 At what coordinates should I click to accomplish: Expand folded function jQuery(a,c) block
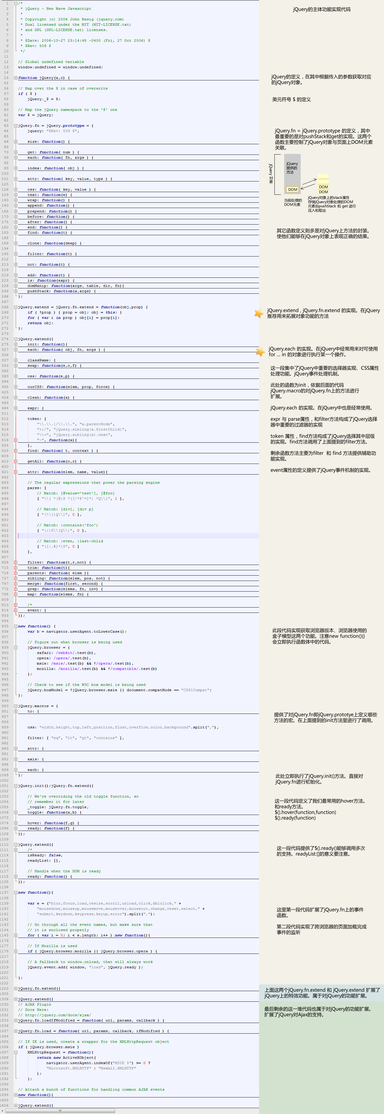16,78
